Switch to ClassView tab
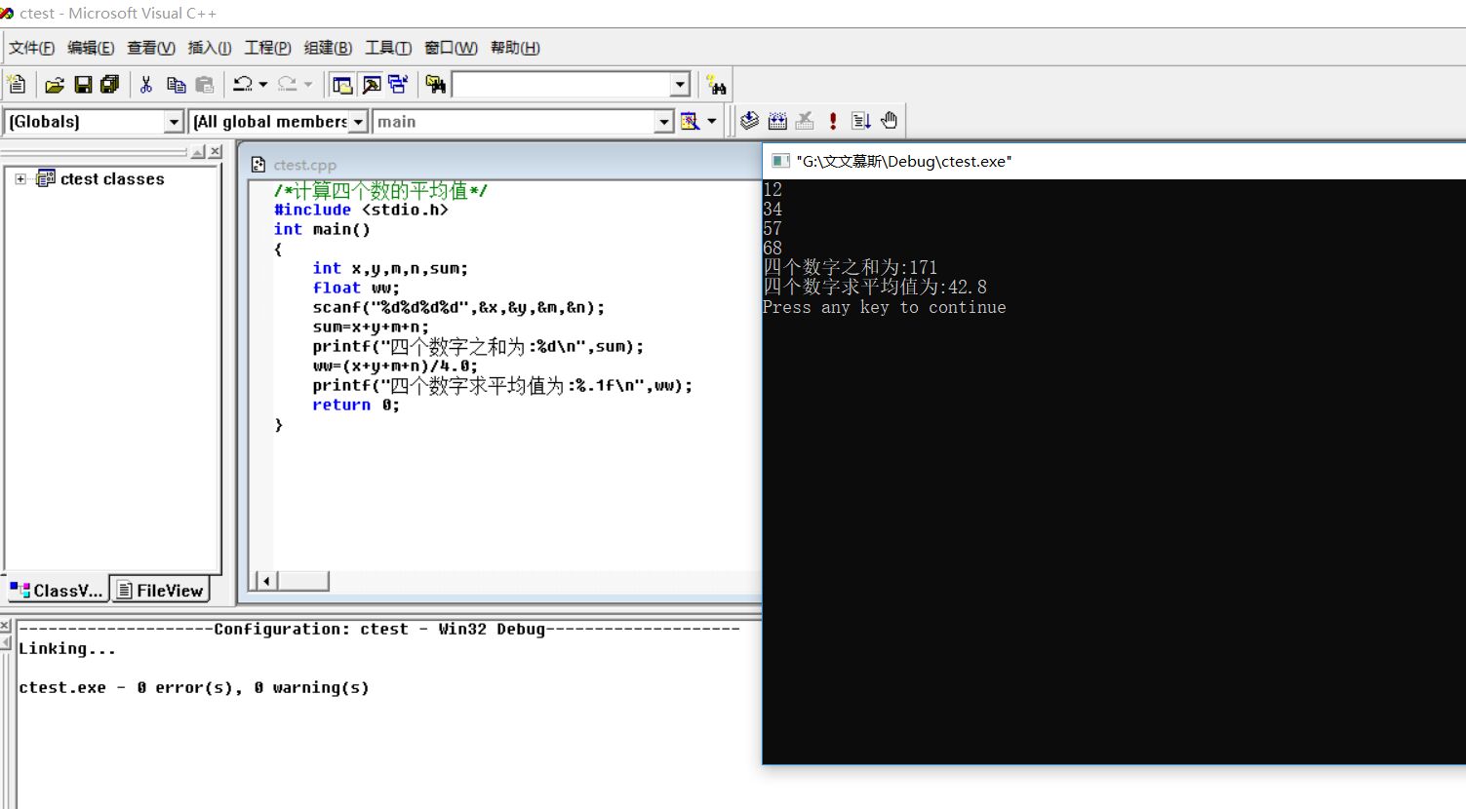The width and height of the screenshot is (1466, 809). pyautogui.click(x=57, y=590)
